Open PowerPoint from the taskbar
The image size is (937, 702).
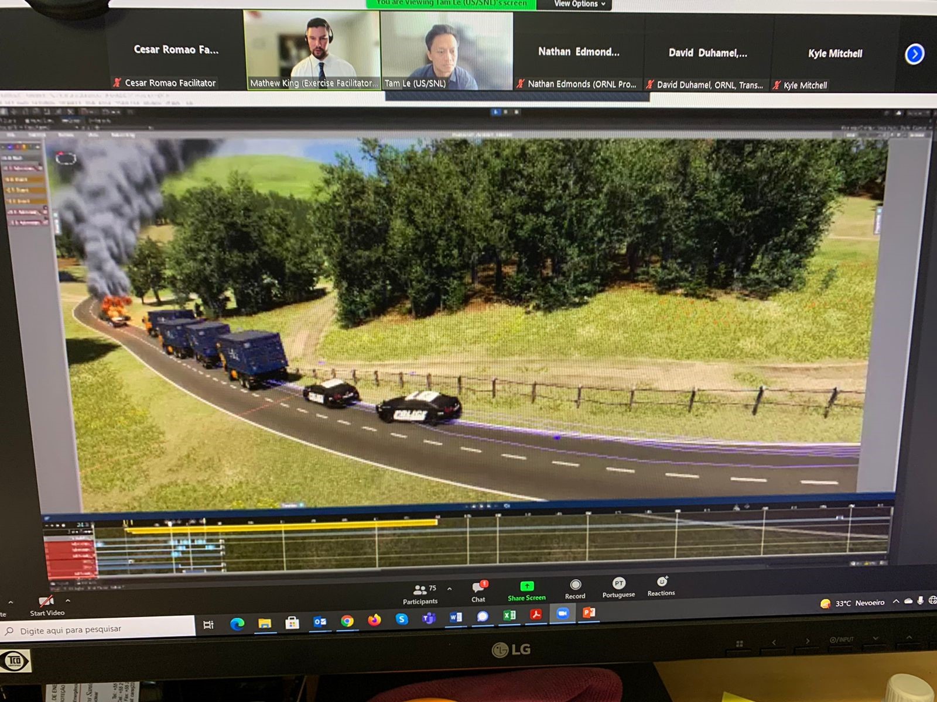[589, 612]
